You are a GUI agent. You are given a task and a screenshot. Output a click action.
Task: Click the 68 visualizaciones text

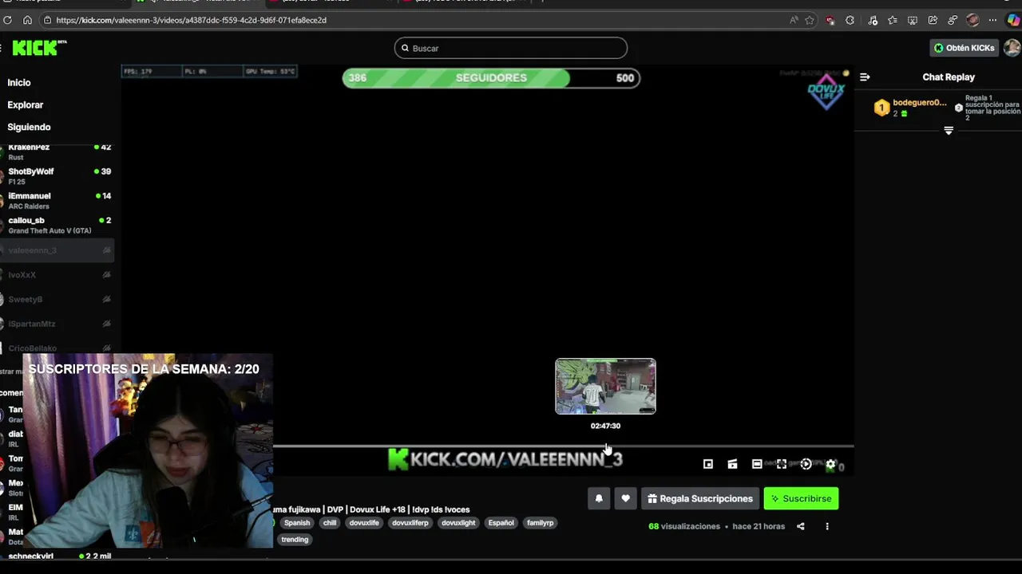click(684, 526)
